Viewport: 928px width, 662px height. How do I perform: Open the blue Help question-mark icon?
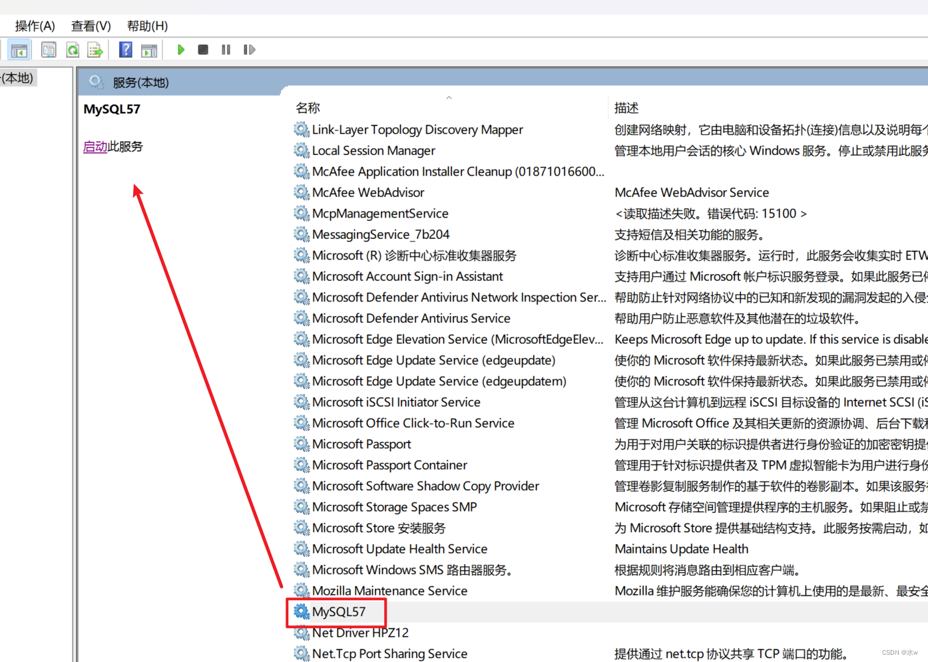[125, 50]
